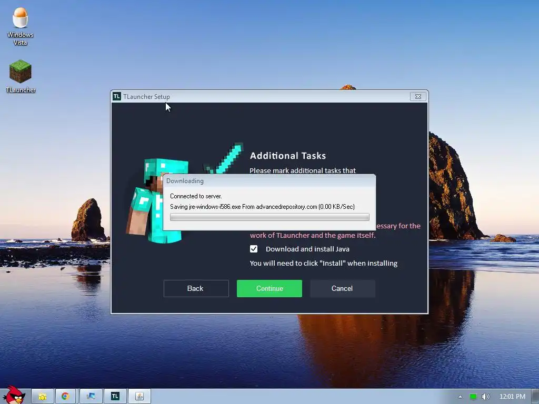
Task: Launch Chrome from the taskbar
Action: pyautogui.click(x=65, y=397)
